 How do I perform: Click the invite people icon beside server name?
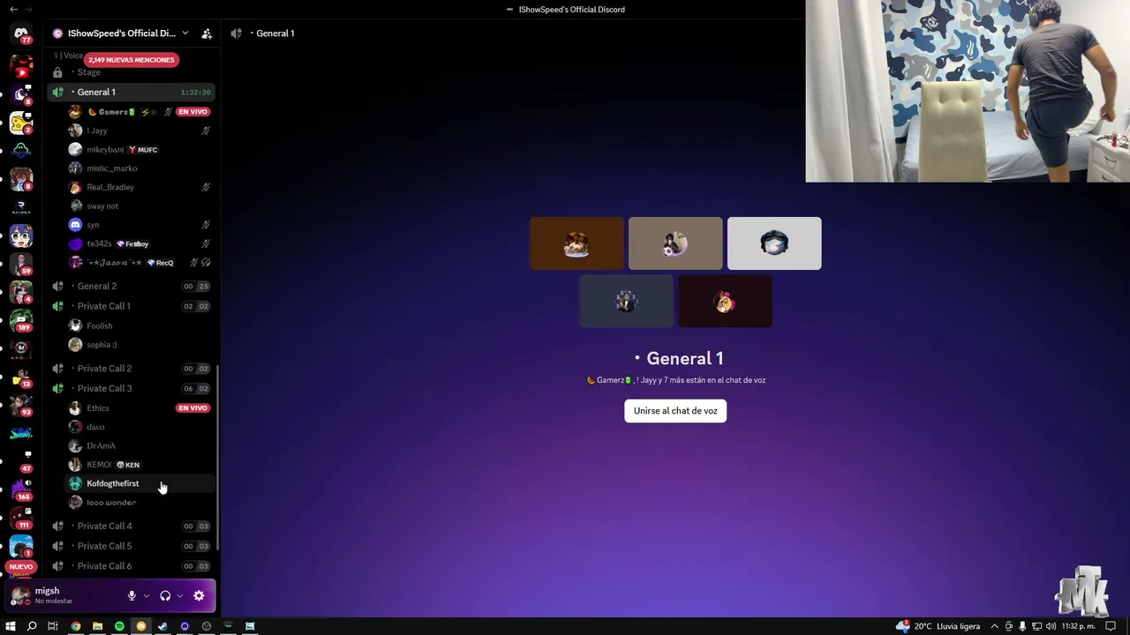[207, 34]
